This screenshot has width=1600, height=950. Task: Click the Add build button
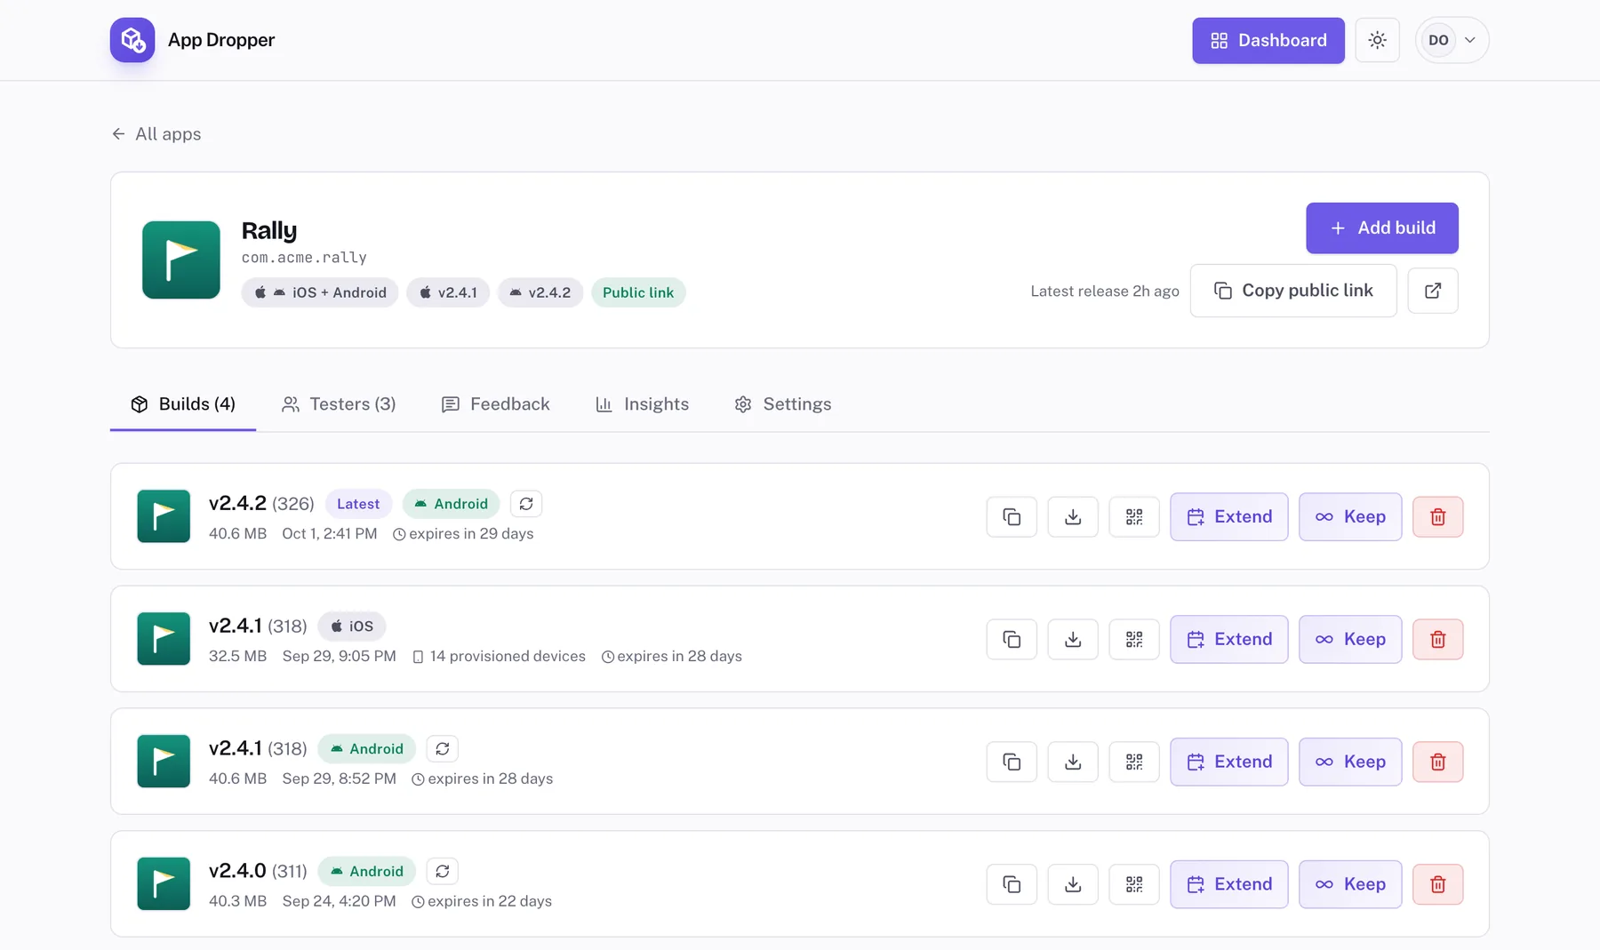pos(1382,228)
